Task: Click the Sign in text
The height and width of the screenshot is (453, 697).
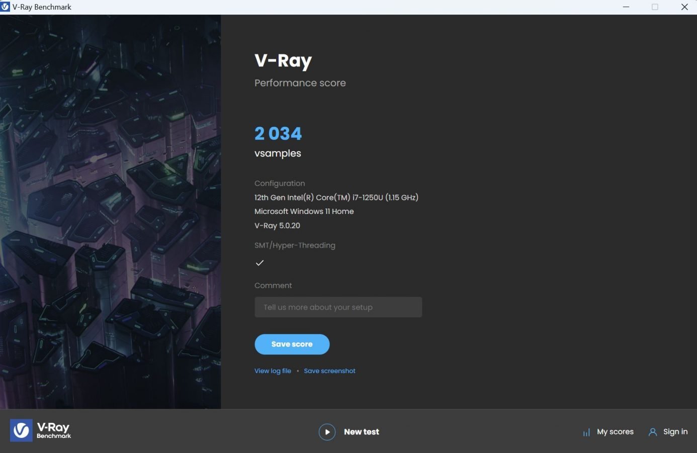Action: pyautogui.click(x=675, y=432)
